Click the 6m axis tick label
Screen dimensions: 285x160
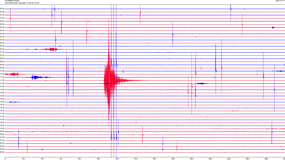61,159
